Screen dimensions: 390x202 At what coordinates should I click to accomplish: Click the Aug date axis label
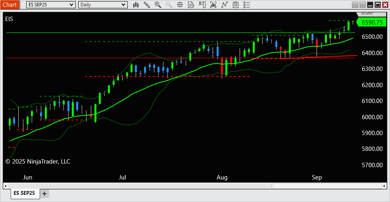point(222,177)
